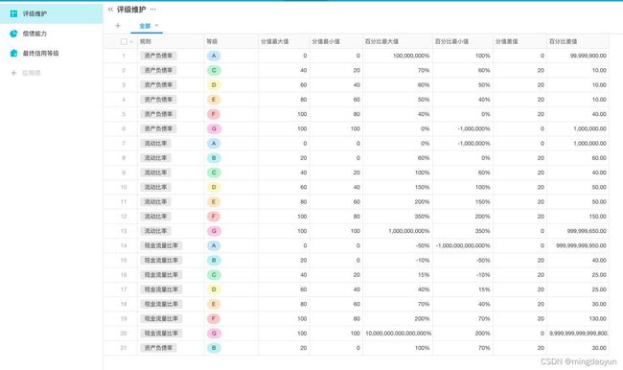Click the 现金流量比率 tag in row 17
The width and height of the screenshot is (623, 370).
pyautogui.click(x=161, y=289)
